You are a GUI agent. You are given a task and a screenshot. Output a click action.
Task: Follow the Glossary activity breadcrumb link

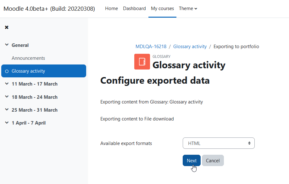click(x=190, y=47)
